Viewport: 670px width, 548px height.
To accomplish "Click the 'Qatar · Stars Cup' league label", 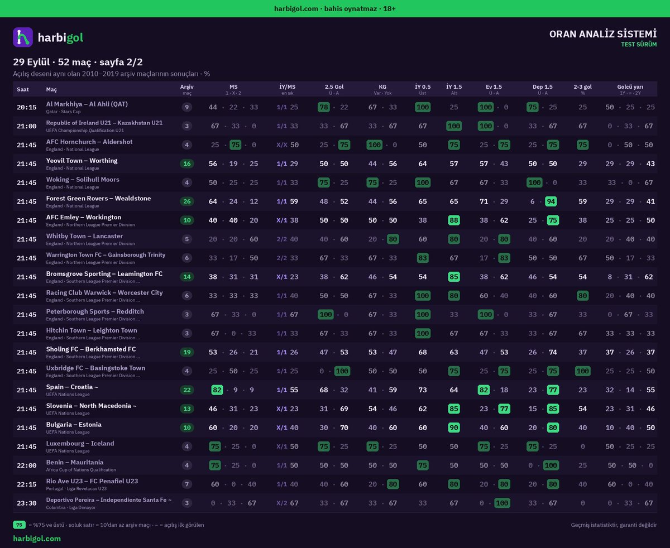I will click(63, 112).
